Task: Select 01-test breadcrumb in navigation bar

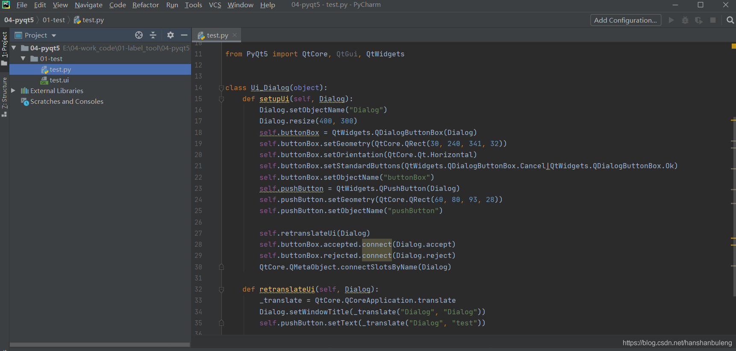Action: 54,20
